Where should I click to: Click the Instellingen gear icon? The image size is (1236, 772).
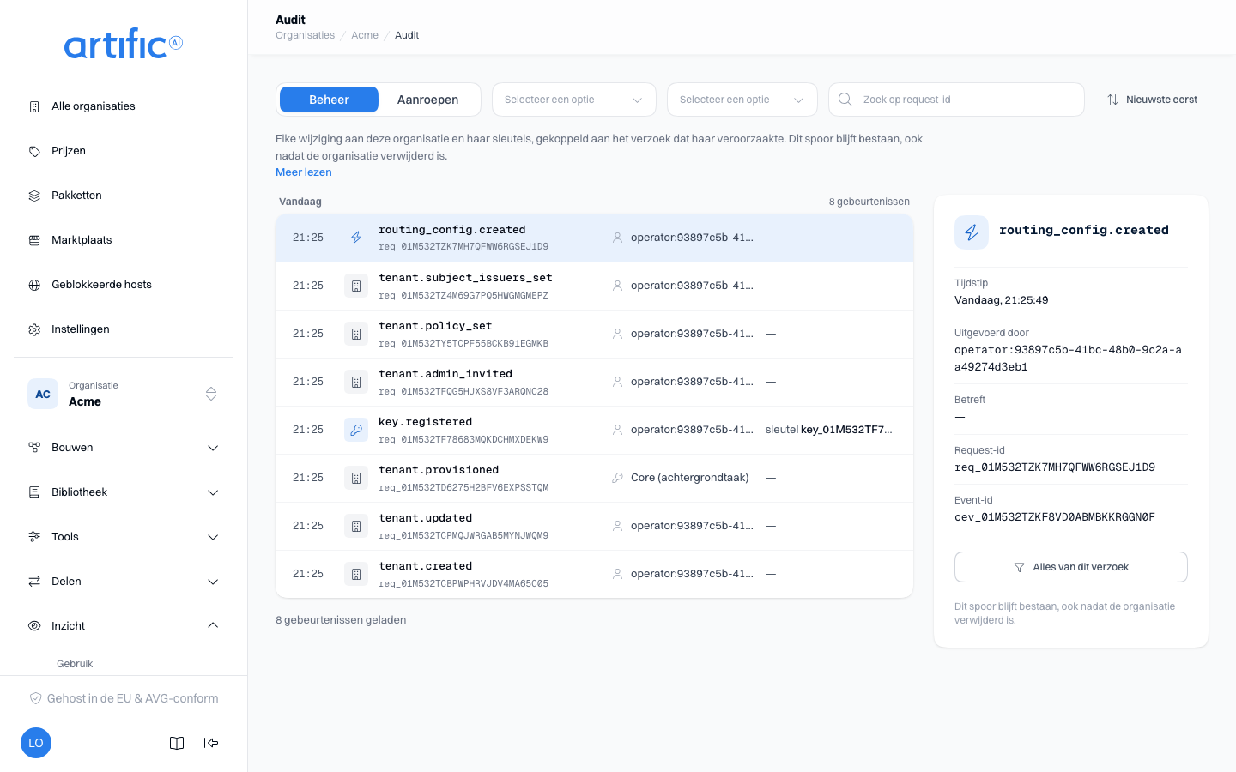coord(34,329)
